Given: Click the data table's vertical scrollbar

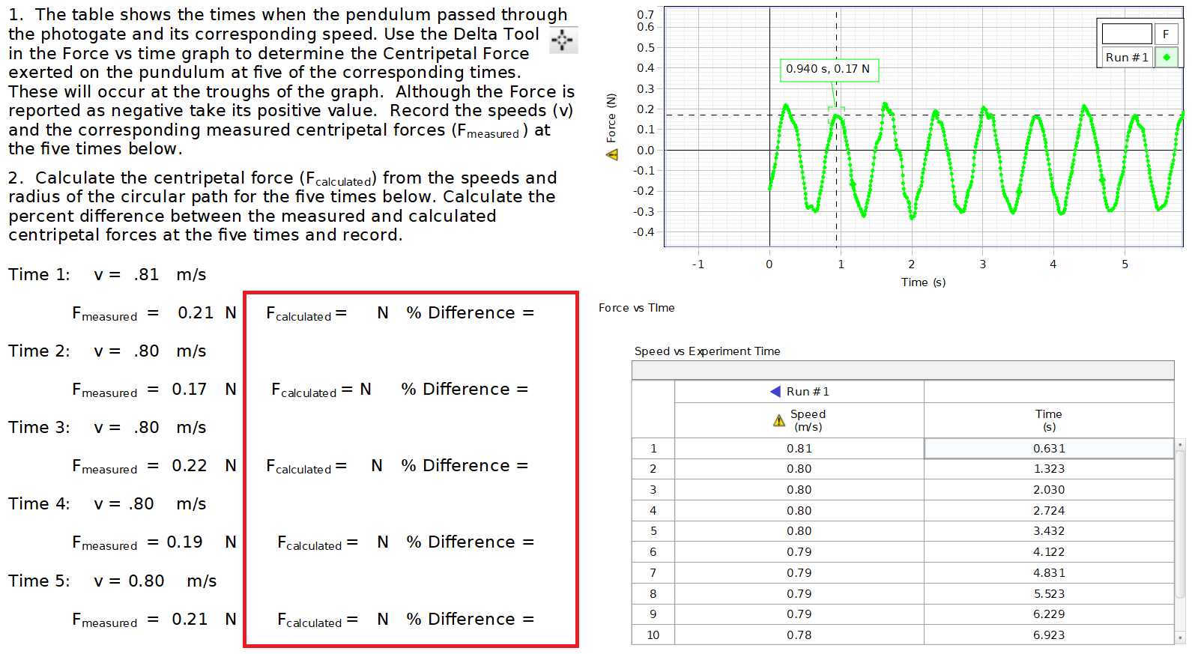Looking at the screenshot, I should 1181,542.
